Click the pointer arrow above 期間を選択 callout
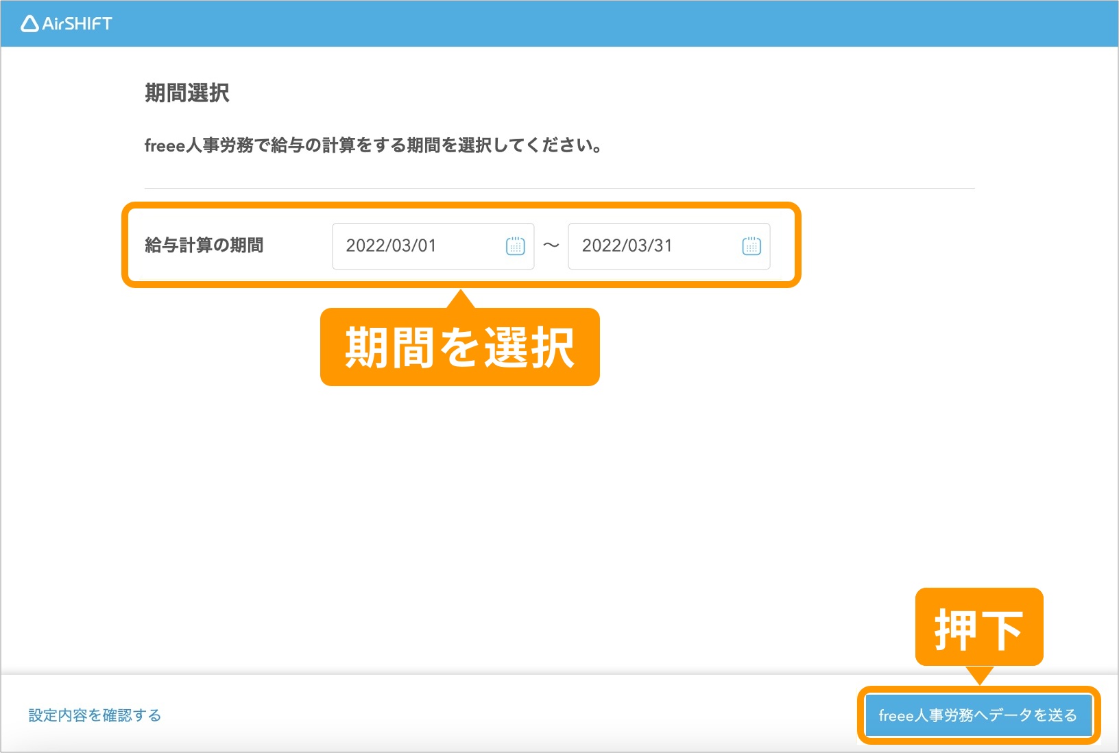 point(461,299)
